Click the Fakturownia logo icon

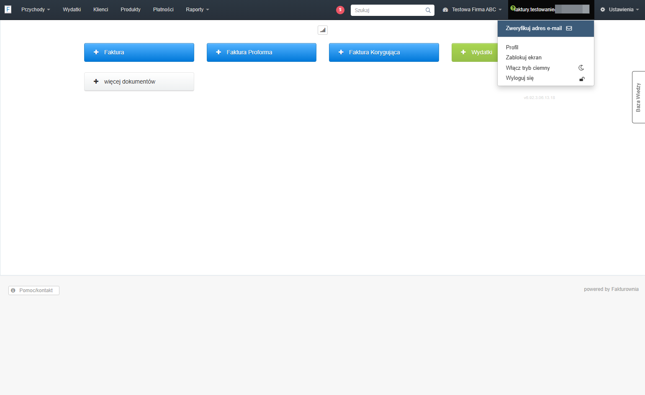coord(8,9)
